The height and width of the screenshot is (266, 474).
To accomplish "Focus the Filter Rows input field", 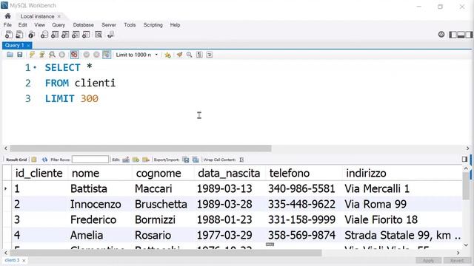I will point(90,160).
